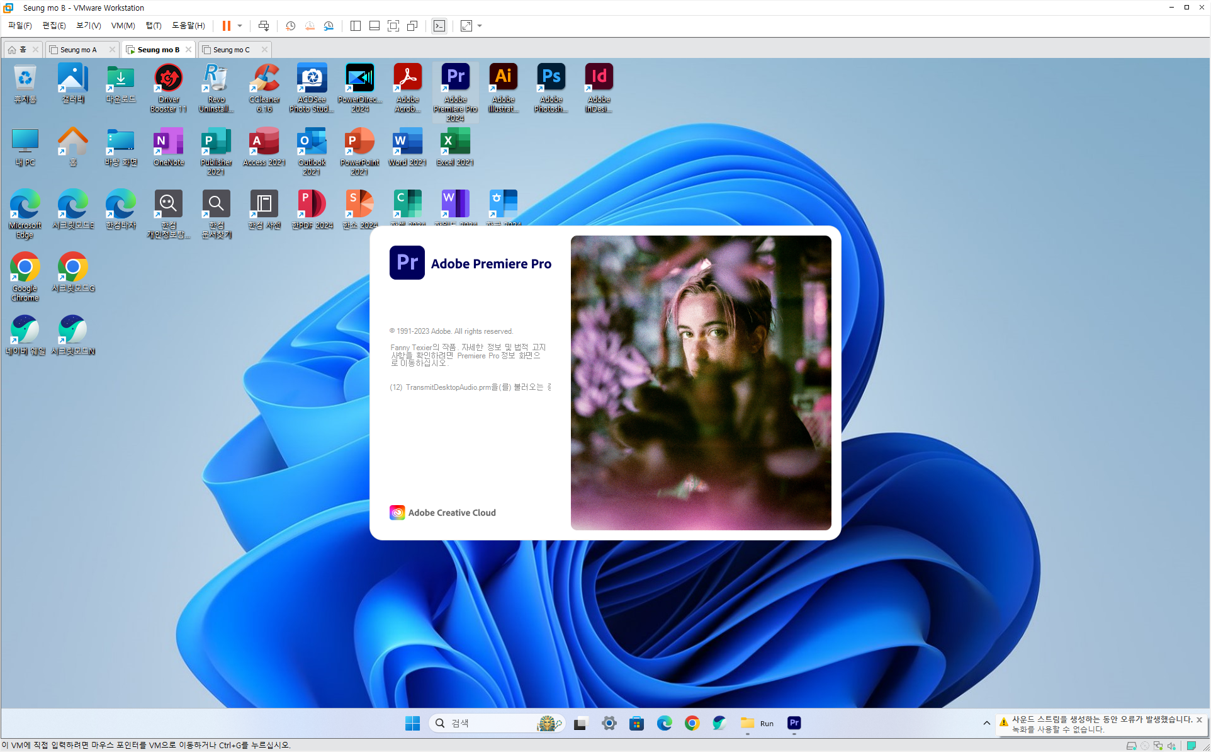Switch to Unity mode icon
This screenshot has width=1211, height=752.
[x=412, y=26]
